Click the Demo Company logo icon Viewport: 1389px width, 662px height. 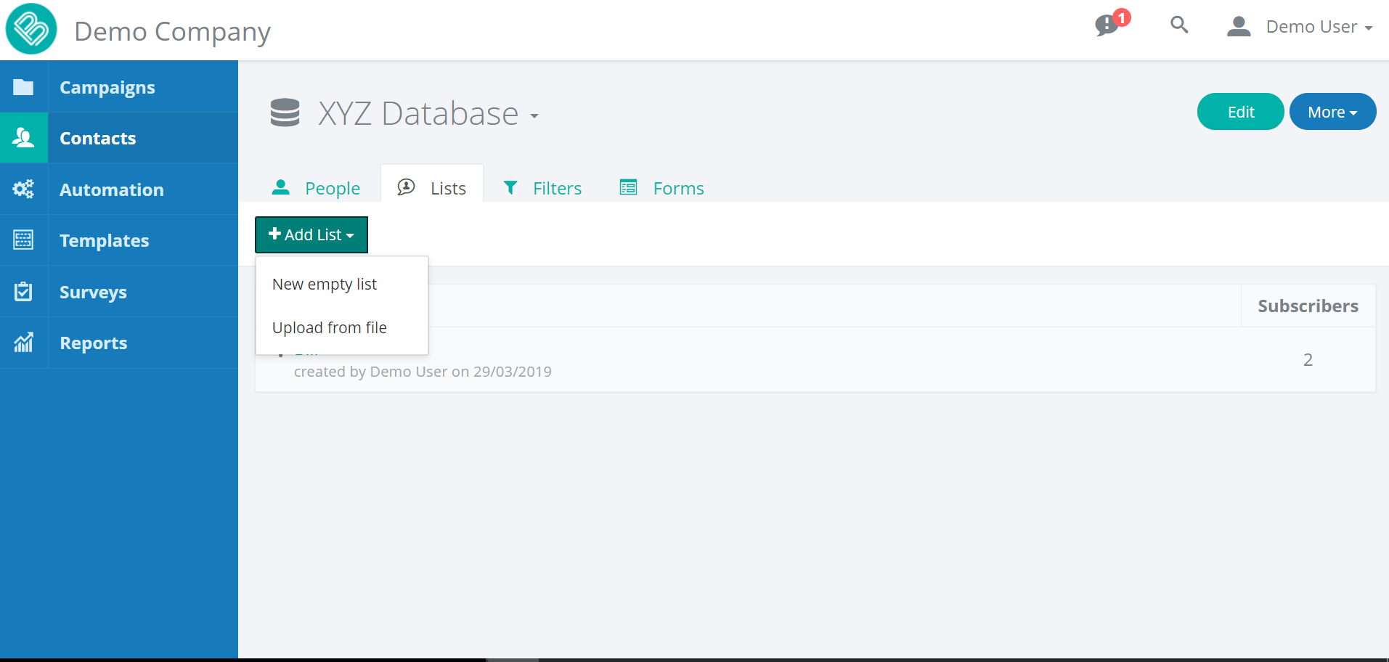pyautogui.click(x=31, y=29)
